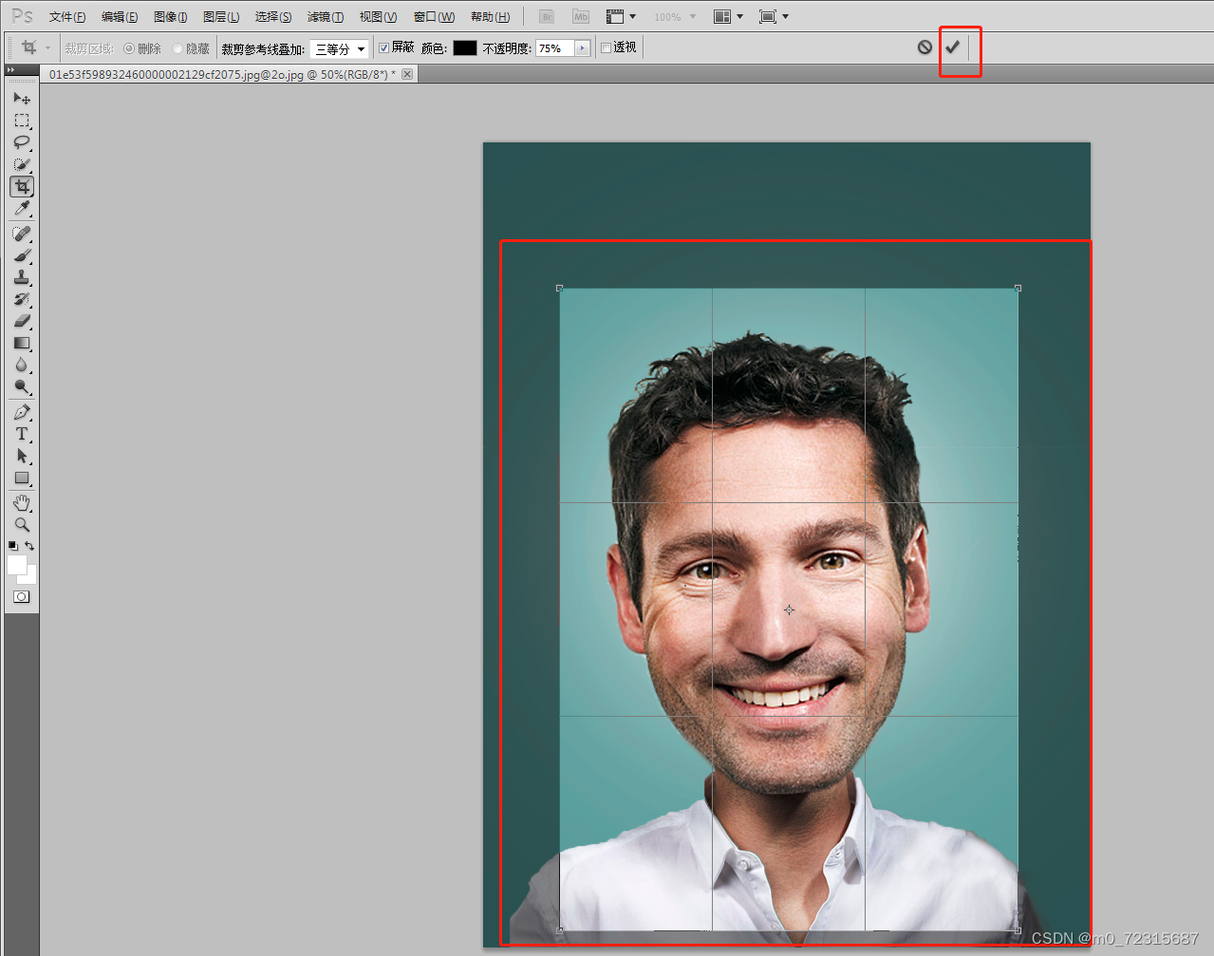The height and width of the screenshot is (956, 1214).
Task: Open zoom level 100% dropdown
Action: coord(675,17)
